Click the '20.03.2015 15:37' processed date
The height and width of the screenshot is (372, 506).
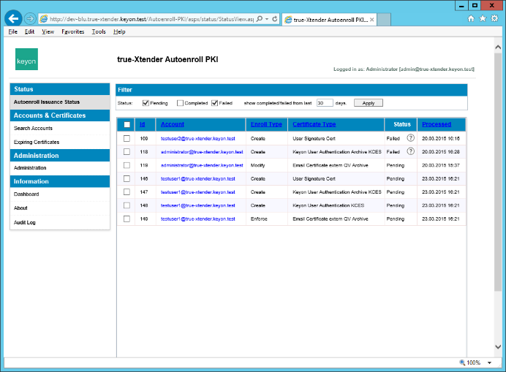point(440,165)
